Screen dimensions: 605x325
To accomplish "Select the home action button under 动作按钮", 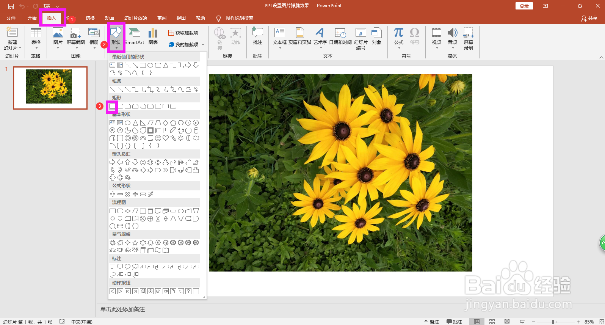I will coord(143,291).
